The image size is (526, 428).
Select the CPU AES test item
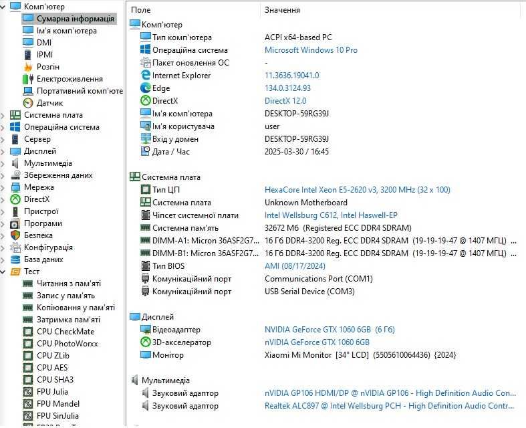[x=52, y=368]
